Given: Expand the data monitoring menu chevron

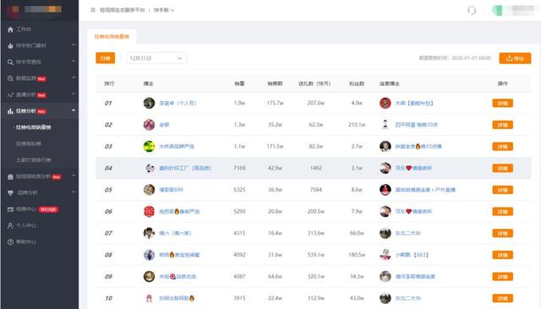Looking at the screenshot, I should click(x=74, y=78).
